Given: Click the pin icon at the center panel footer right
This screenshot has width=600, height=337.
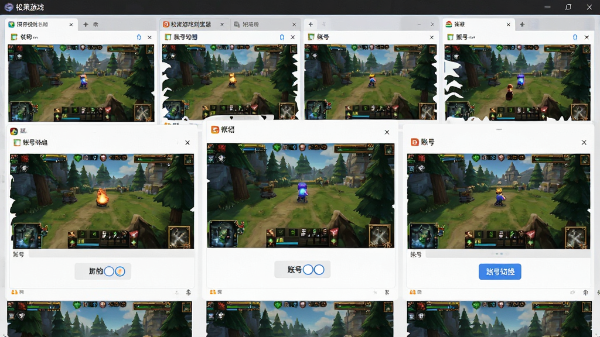Looking at the screenshot, I should point(387,293).
